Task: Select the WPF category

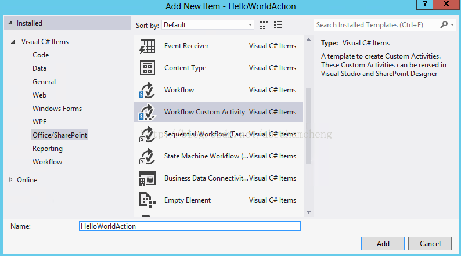Action: [39, 122]
